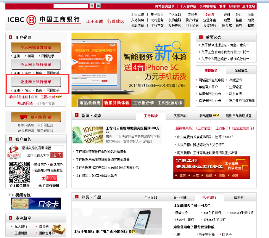Screen dimensions: 269x238
Task: Switch to 个人客户版 in top bar
Action: 188,6
